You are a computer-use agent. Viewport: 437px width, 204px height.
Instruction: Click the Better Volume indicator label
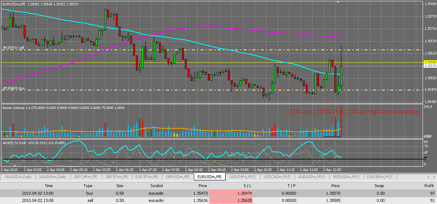pyautogui.click(x=64, y=107)
